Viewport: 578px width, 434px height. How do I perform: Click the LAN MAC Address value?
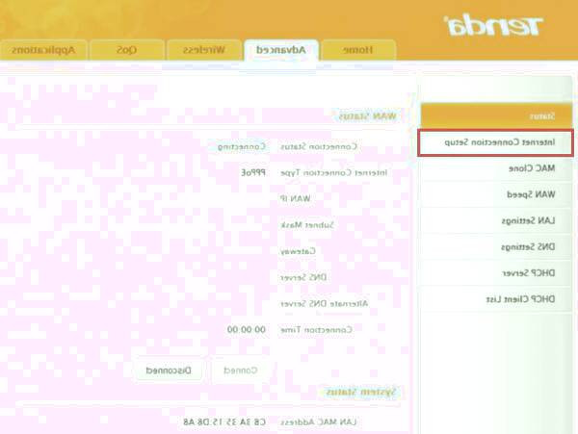224,422
